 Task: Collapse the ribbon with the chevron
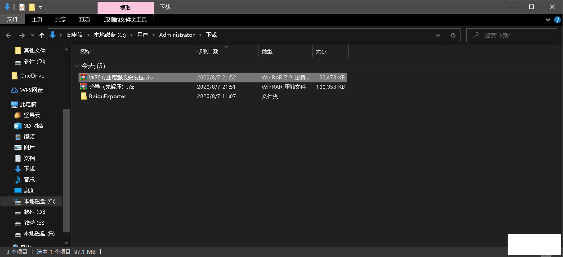(x=548, y=20)
